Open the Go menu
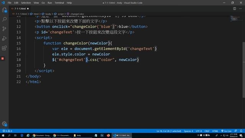245x138 pixels. (x=43, y=3)
